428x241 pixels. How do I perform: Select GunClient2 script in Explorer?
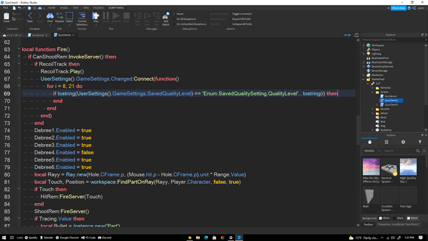pos(391,104)
